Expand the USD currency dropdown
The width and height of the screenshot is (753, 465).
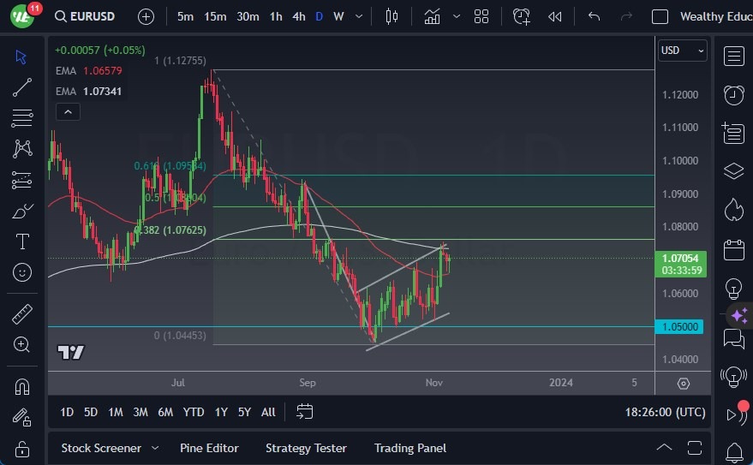click(x=683, y=51)
